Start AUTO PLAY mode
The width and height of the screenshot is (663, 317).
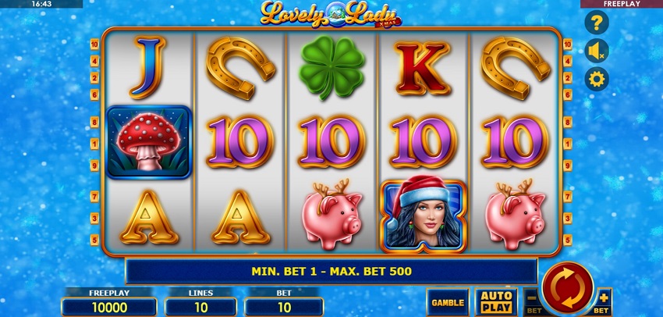[496, 302]
